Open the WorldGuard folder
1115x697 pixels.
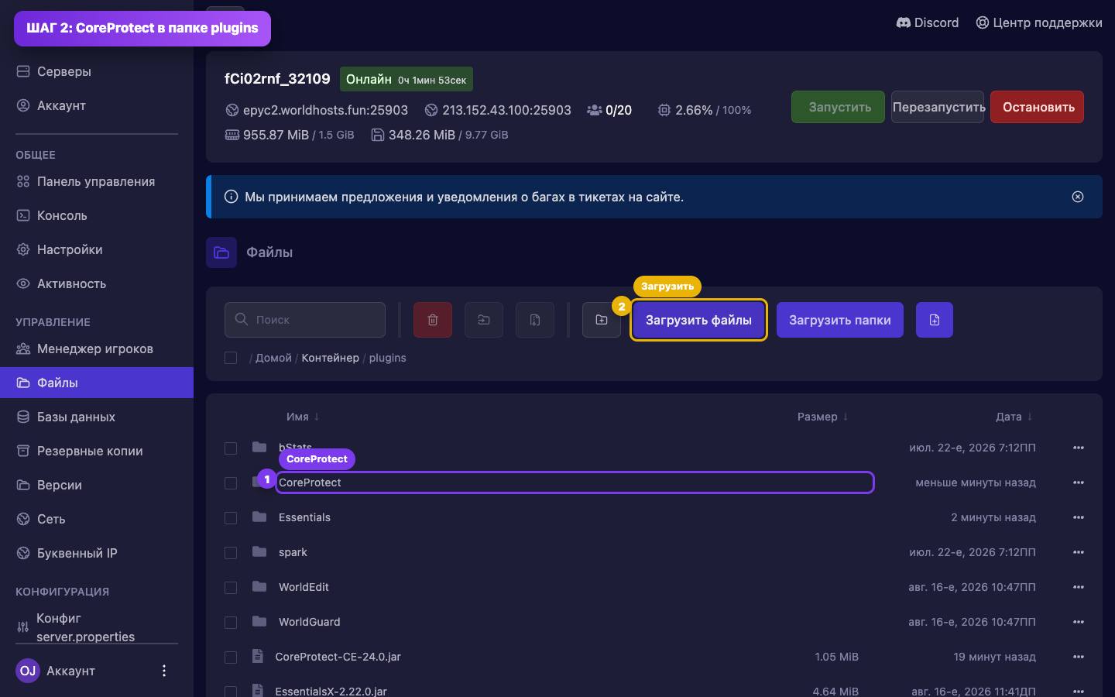click(x=309, y=622)
